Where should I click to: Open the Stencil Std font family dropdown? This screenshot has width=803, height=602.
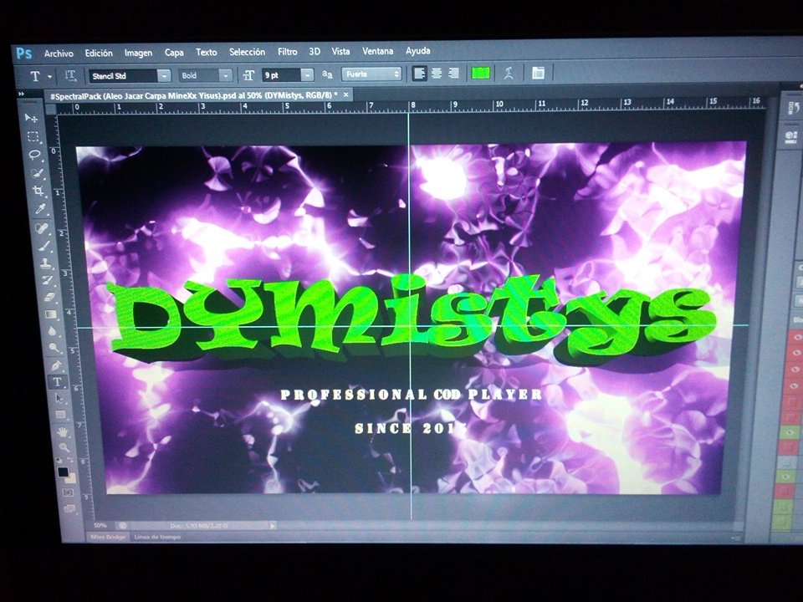165,76
